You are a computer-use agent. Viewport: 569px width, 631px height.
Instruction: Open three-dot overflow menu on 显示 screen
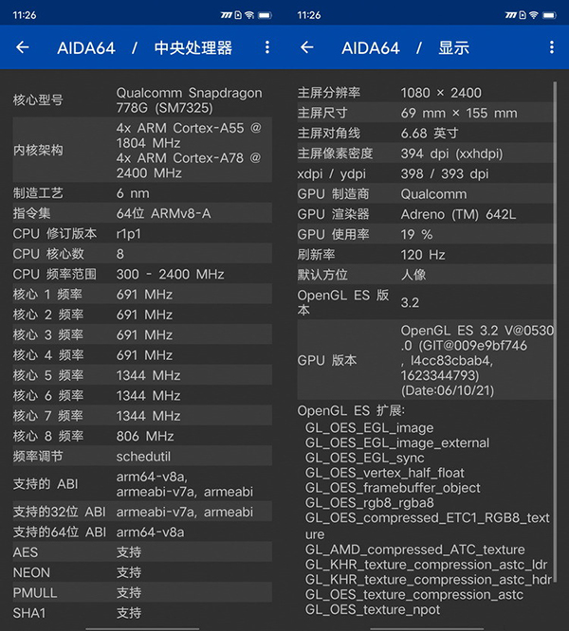pos(552,47)
